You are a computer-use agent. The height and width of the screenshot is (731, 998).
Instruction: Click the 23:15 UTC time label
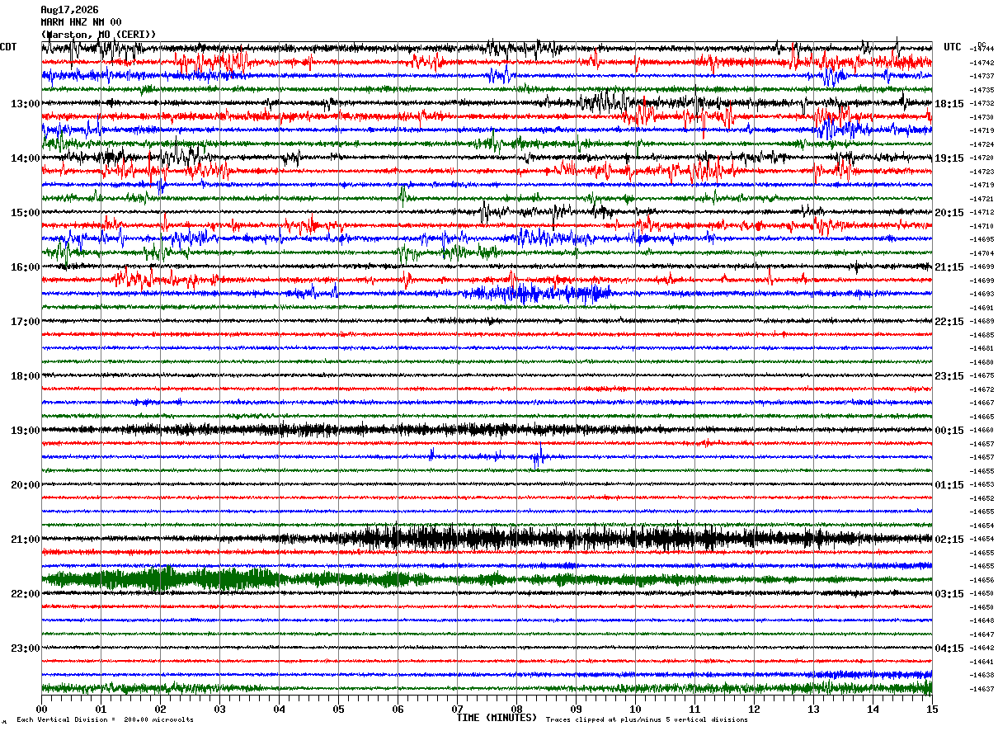[x=949, y=376]
